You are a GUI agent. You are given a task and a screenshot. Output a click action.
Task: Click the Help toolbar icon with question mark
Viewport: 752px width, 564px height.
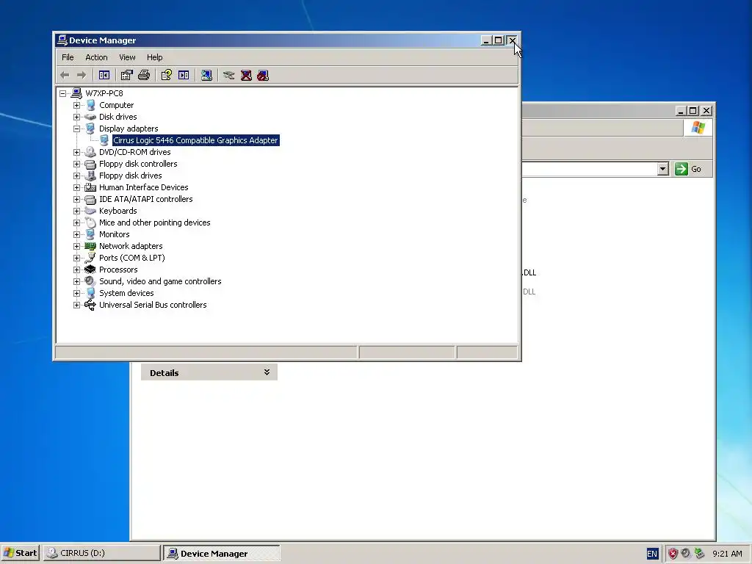pos(167,76)
